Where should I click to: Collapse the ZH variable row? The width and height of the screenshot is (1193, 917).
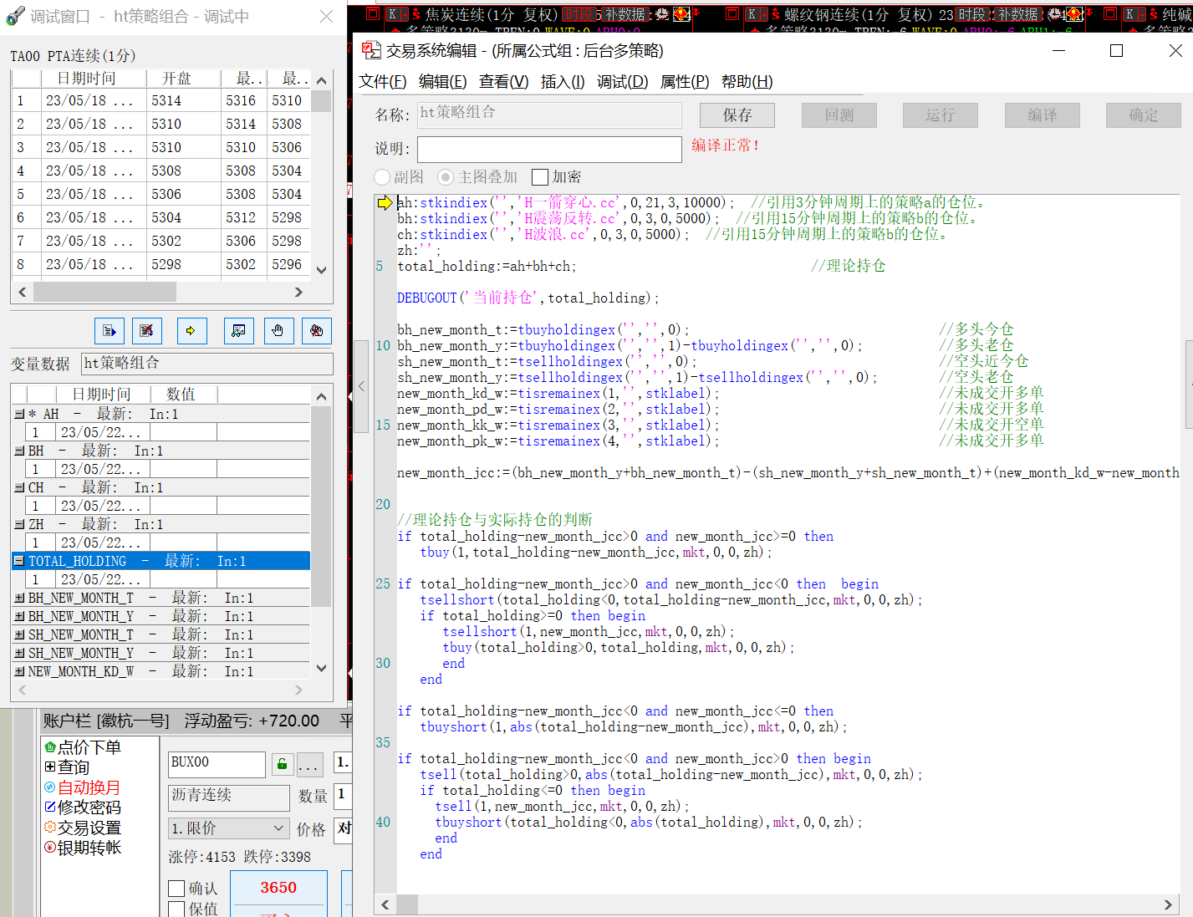19,524
